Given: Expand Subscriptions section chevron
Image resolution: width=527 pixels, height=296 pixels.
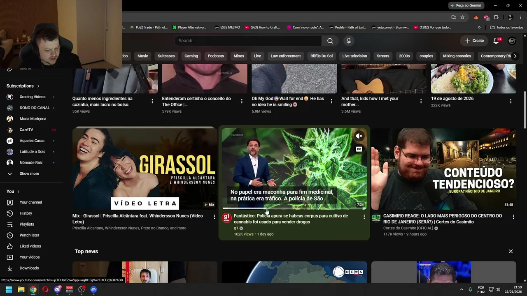Looking at the screenshot, I should pyautogui.click(x=38, y=86).
